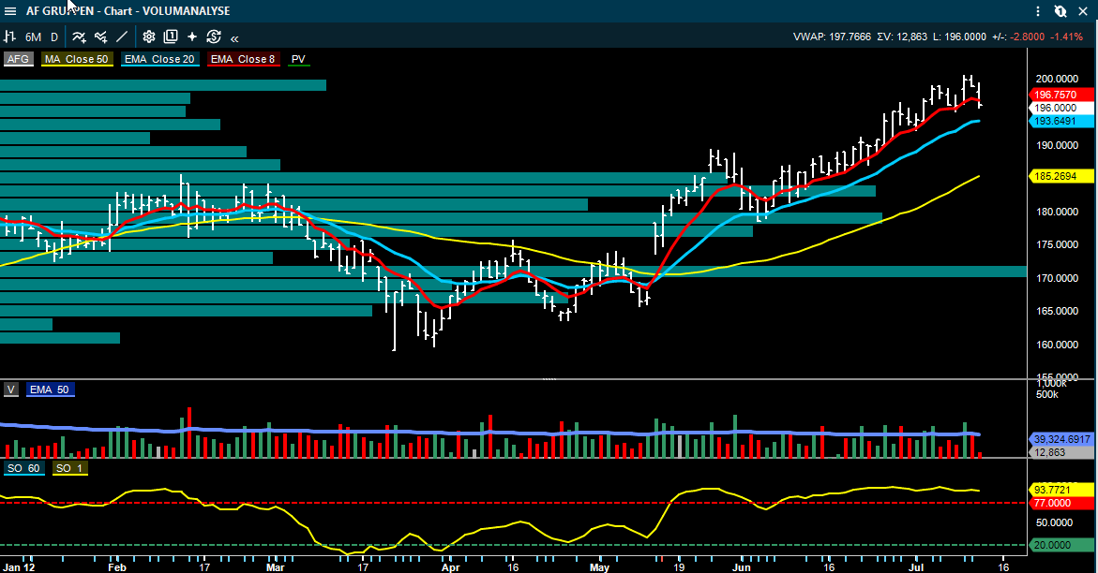Select the AFG instrument legend label
The image size is (1098, 573).
[18, 59]
